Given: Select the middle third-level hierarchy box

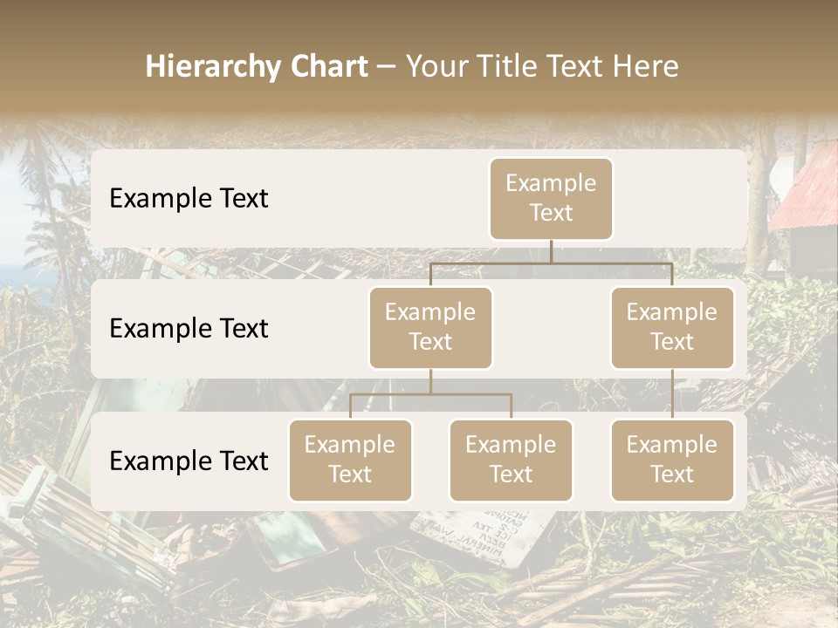Looking at the screenshot, I should (511, 460).
